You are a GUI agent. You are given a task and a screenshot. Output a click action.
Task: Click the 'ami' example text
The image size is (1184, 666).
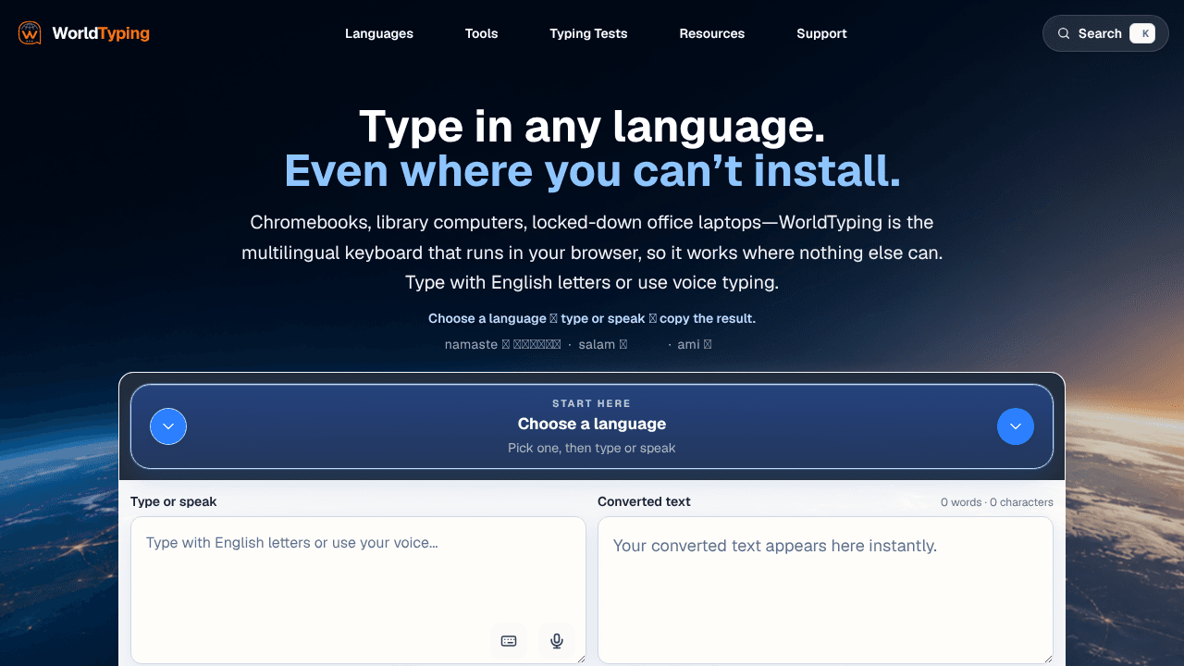click(688, 344)
